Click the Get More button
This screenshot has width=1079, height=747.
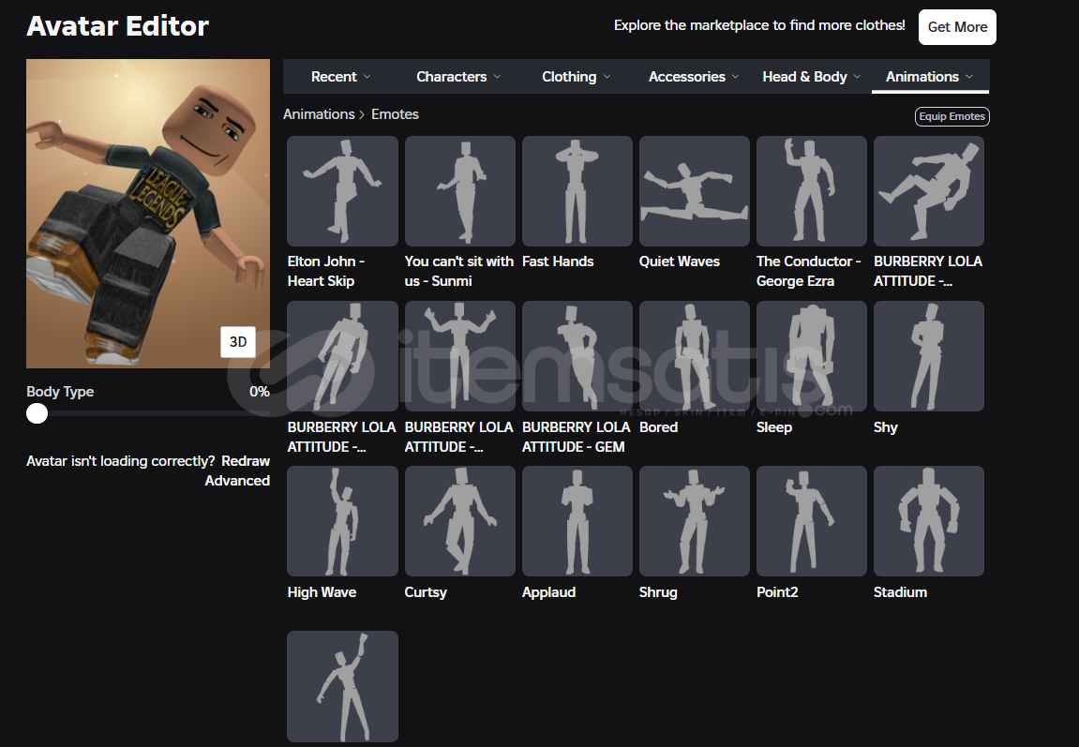pos(957,27)
